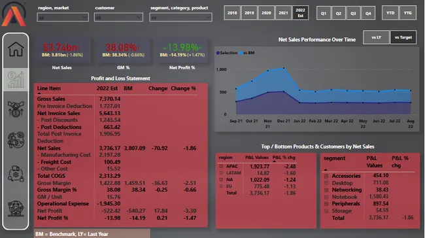
Task: Sort region table by P&L % chg header
Action: point(284,157)
